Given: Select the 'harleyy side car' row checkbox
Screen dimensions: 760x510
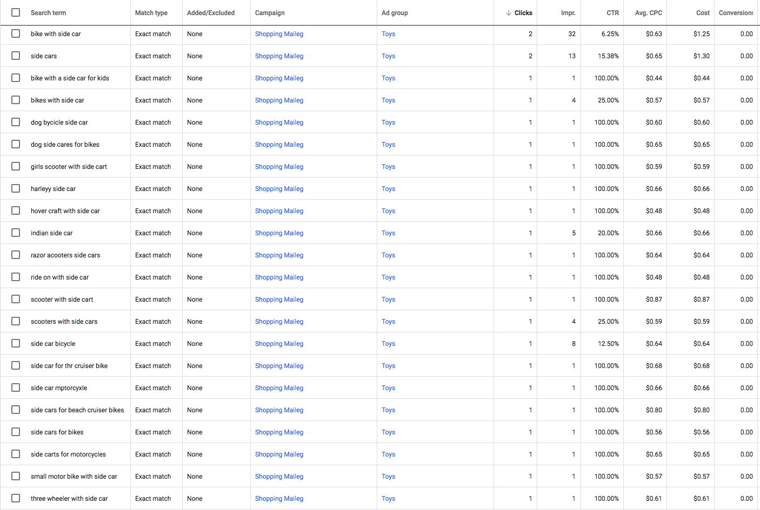Looking at the screenshot, I should coord(16,188).
